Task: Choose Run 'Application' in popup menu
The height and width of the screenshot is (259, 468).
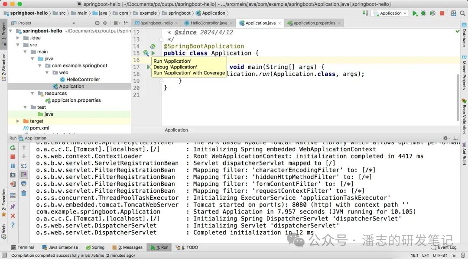Action: pyautogui.click(x=172, y=61)
